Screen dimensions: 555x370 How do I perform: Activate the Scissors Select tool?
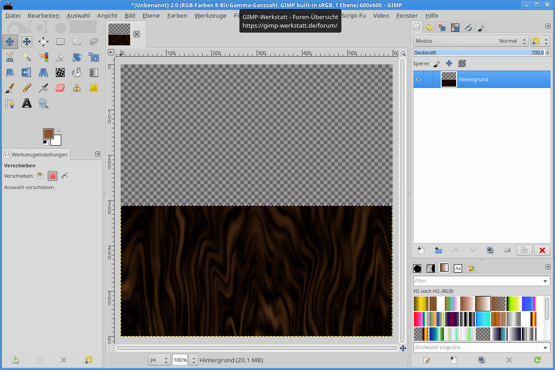(x=10, y=57)
